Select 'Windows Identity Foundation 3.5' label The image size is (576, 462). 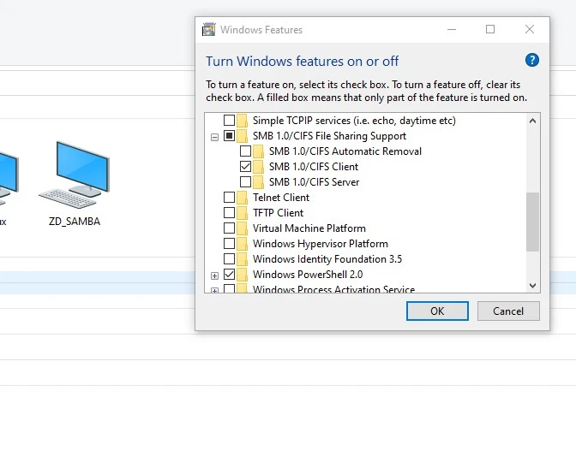pos(327,259)
